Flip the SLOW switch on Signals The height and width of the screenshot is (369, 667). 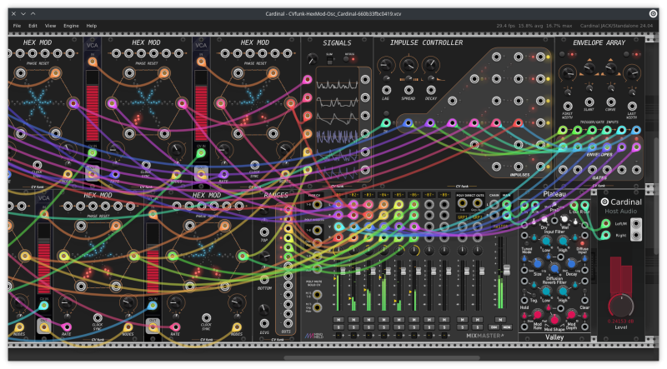pos(329,60)
